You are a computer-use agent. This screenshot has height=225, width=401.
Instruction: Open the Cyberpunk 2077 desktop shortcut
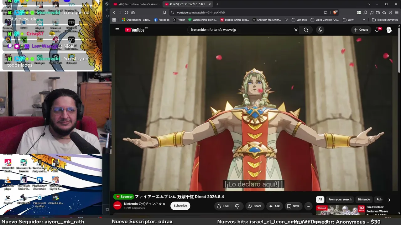click(55, 166)
